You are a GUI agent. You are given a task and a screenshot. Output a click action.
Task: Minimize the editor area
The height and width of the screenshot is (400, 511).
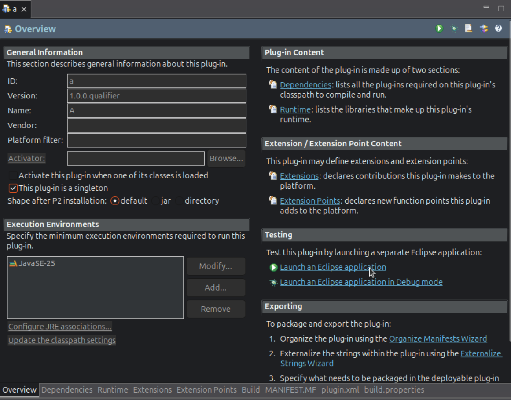[486, 7]
